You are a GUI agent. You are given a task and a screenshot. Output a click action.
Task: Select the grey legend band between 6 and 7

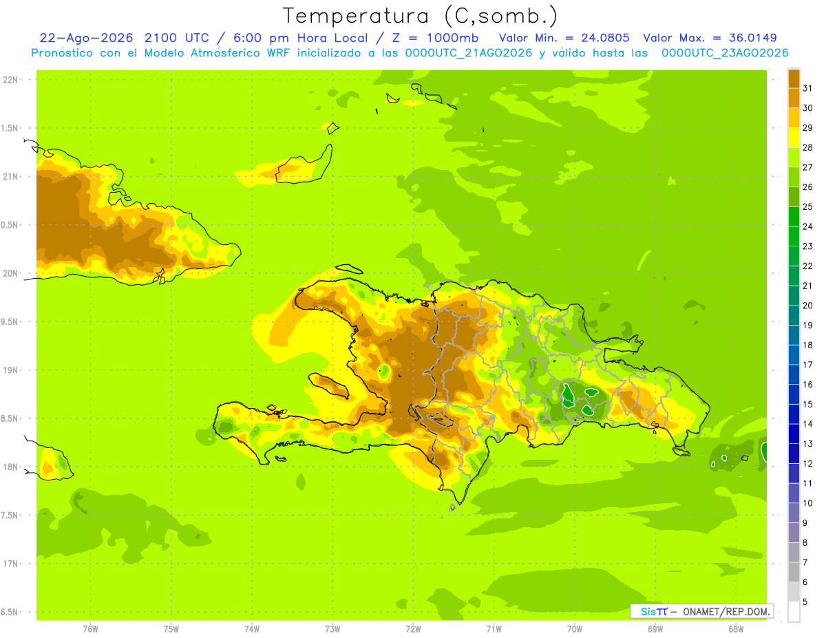794,573
